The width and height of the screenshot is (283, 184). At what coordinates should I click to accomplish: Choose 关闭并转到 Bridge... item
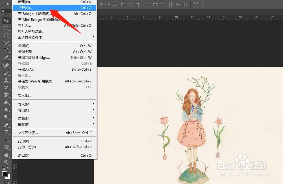coord(54,58)
